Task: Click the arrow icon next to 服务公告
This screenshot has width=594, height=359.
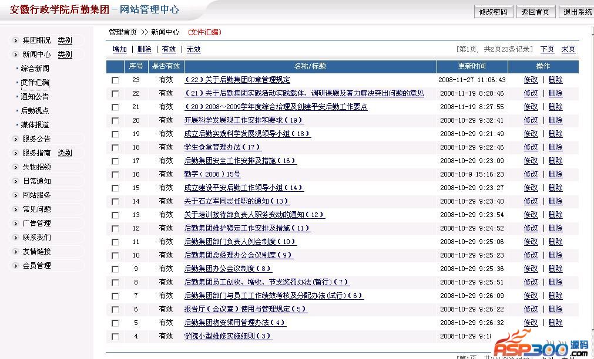Action: pyautogui.click(x=15, y=139)
